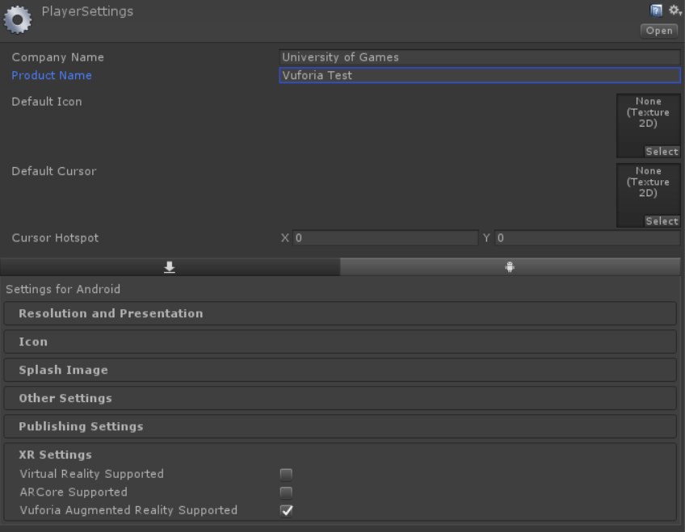685x532 pixels.
Task: Expand the Other Settings section
Action: point(340,398)
